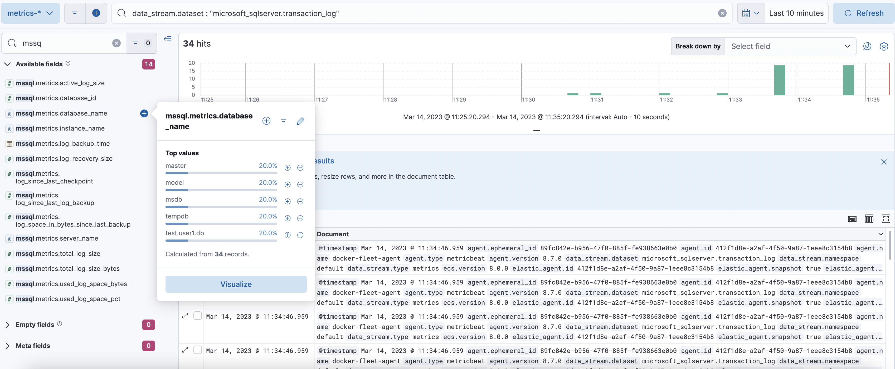Select the fourth document row checkbox
The image size is (895, 369).
(197, 350)
